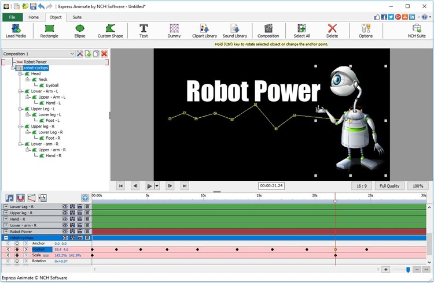Collapse the robot-cyclops timeline layer

tap(6, 237)
